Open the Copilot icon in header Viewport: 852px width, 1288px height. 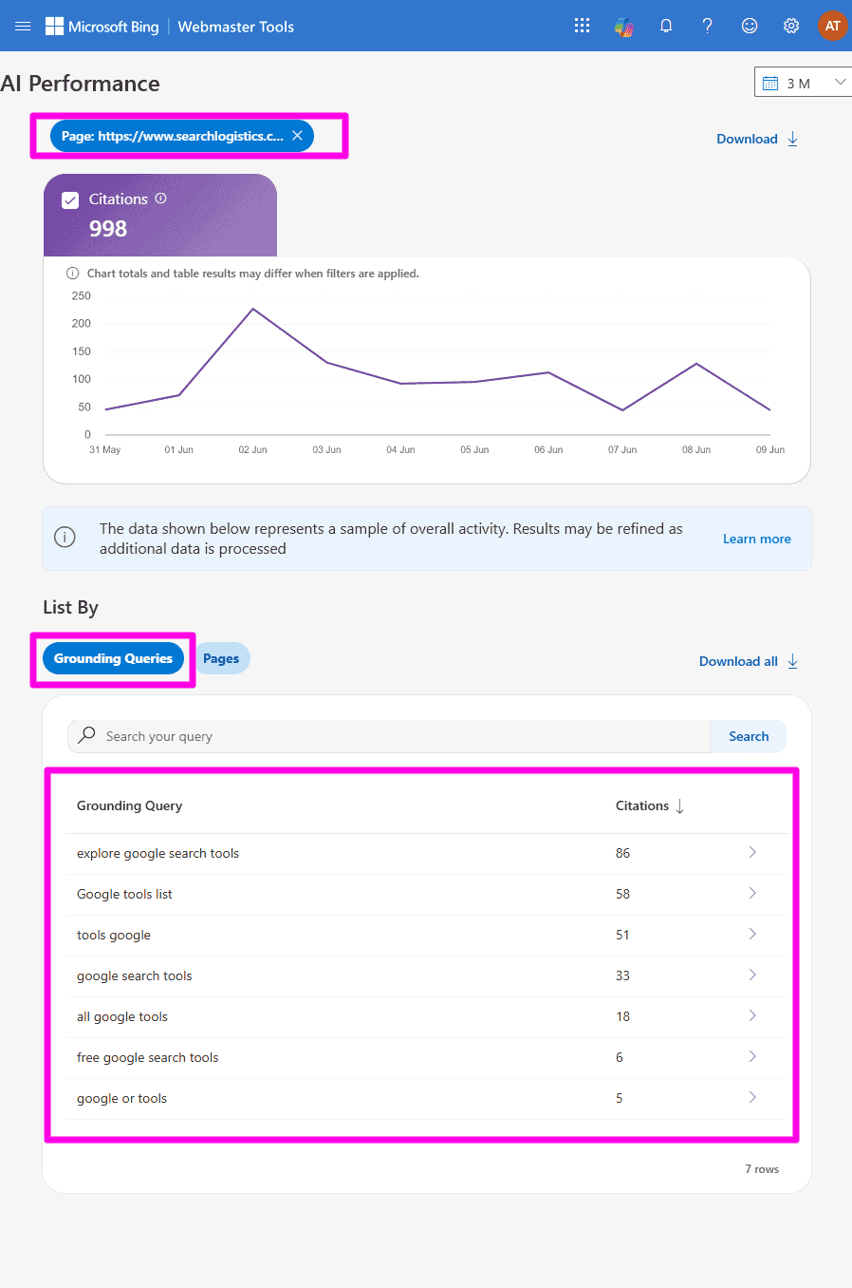click(x=623, y=27)
